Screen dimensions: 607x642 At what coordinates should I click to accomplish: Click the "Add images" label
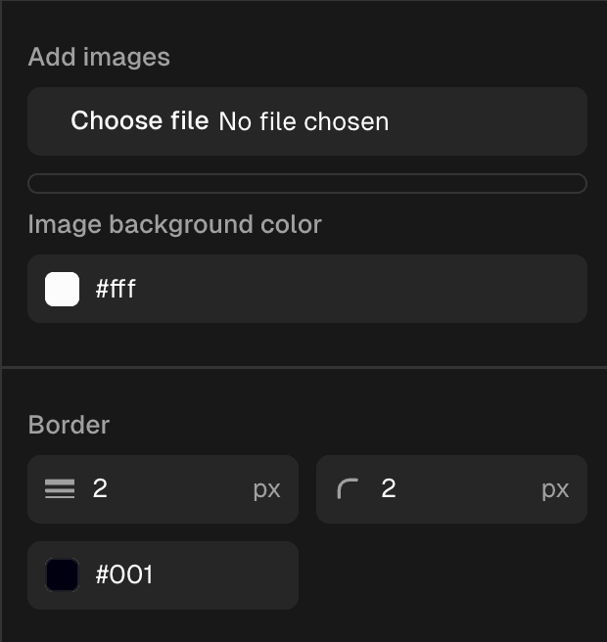(x=99, y=57)
